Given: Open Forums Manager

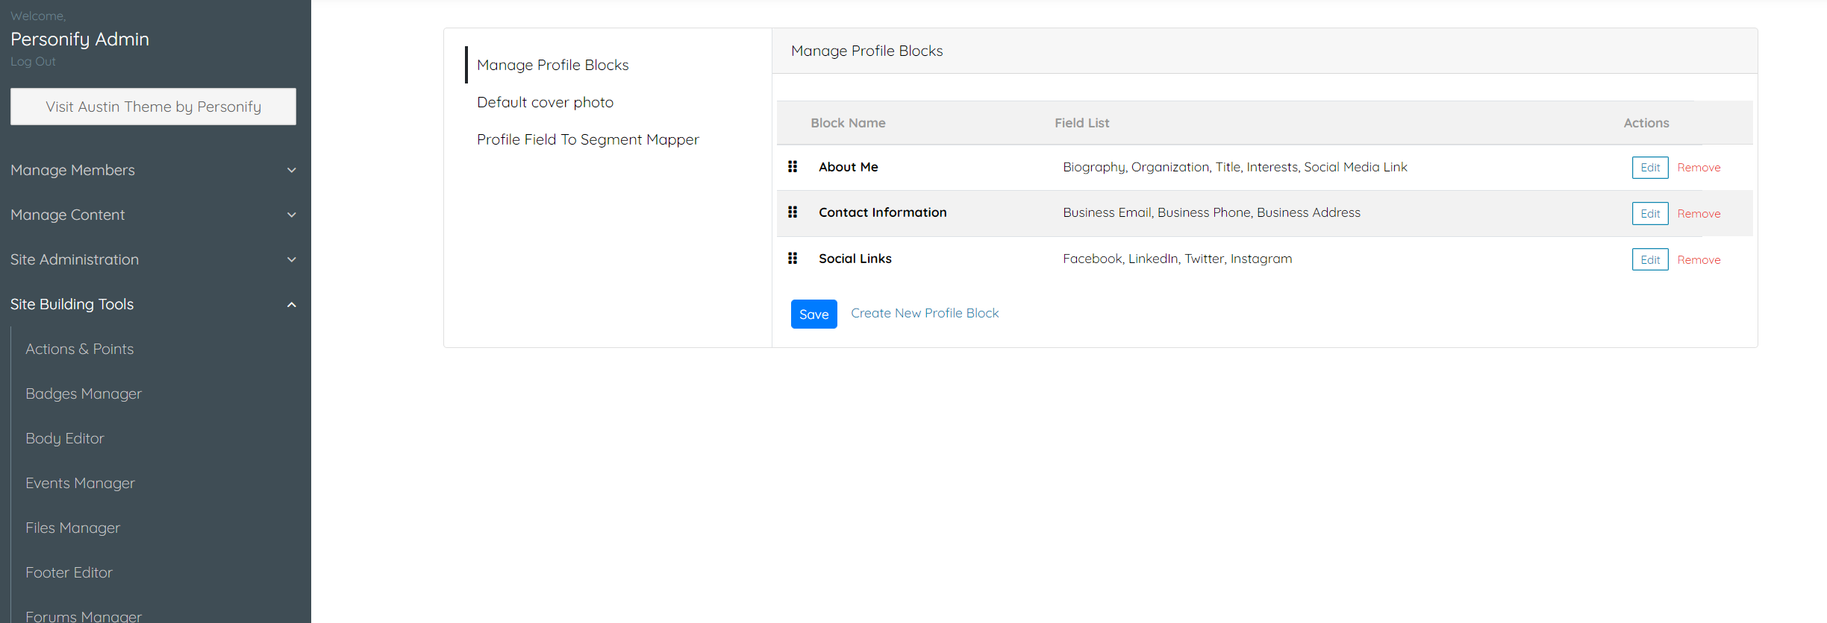Looking at the screenshot, I should [x=84, y=616].
